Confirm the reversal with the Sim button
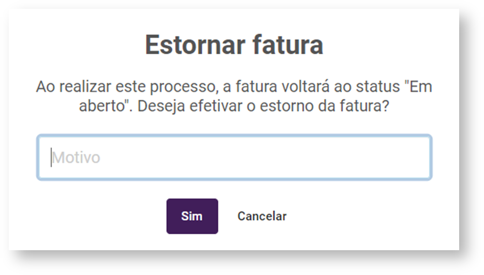 192,216
